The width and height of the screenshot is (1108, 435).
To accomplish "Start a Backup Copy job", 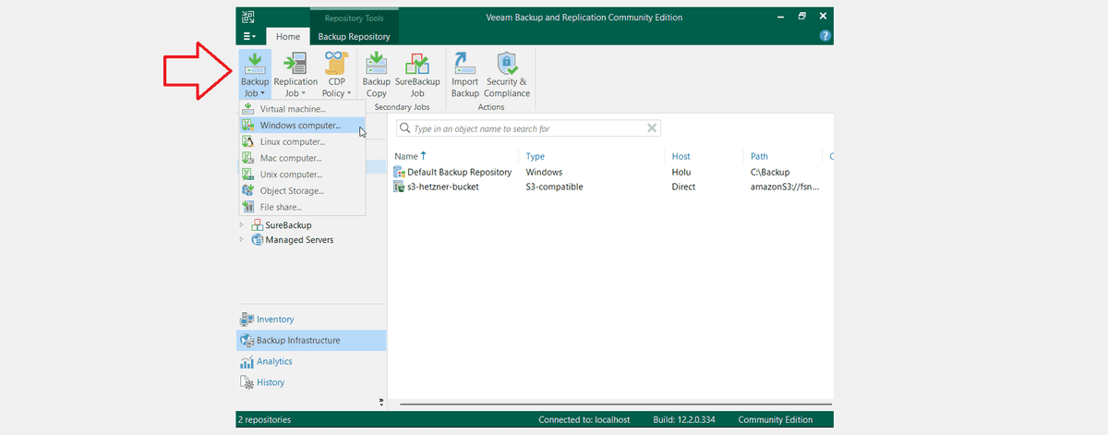I will 376,75.
